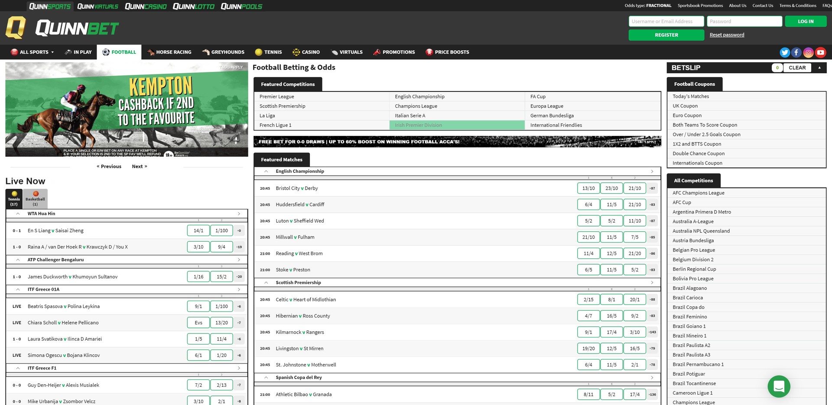This screenshot has width=832, height=405.
Task: Focus the Username or Email Address field
Action: [x=666, y=21]
